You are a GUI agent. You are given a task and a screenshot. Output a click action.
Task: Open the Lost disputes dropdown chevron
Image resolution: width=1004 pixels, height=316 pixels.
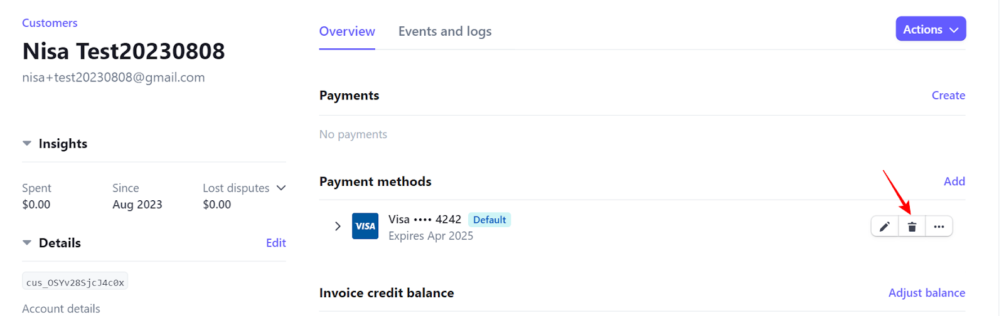[281, 188]
